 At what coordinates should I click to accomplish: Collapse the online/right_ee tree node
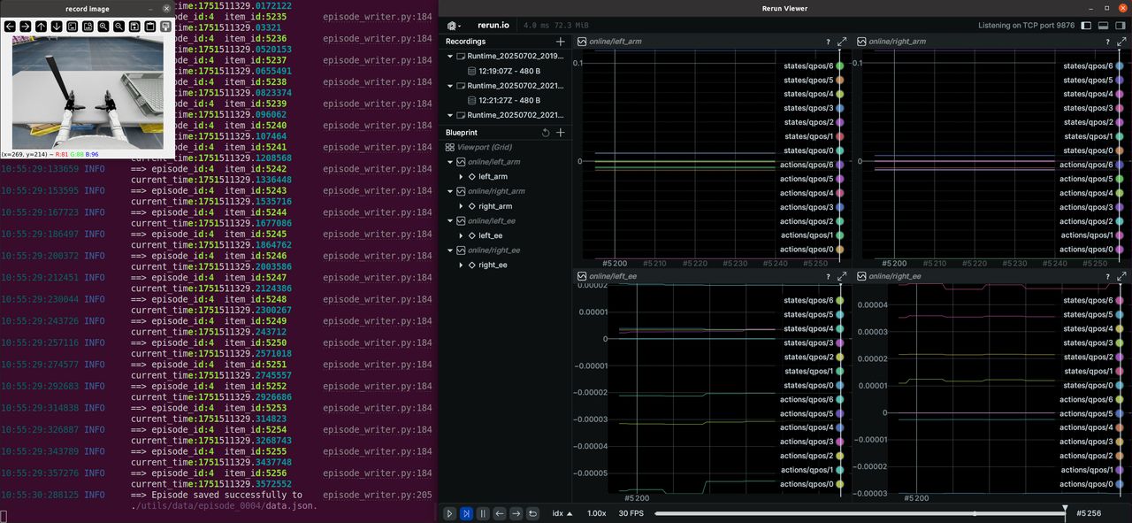click(x=449, y=250)
